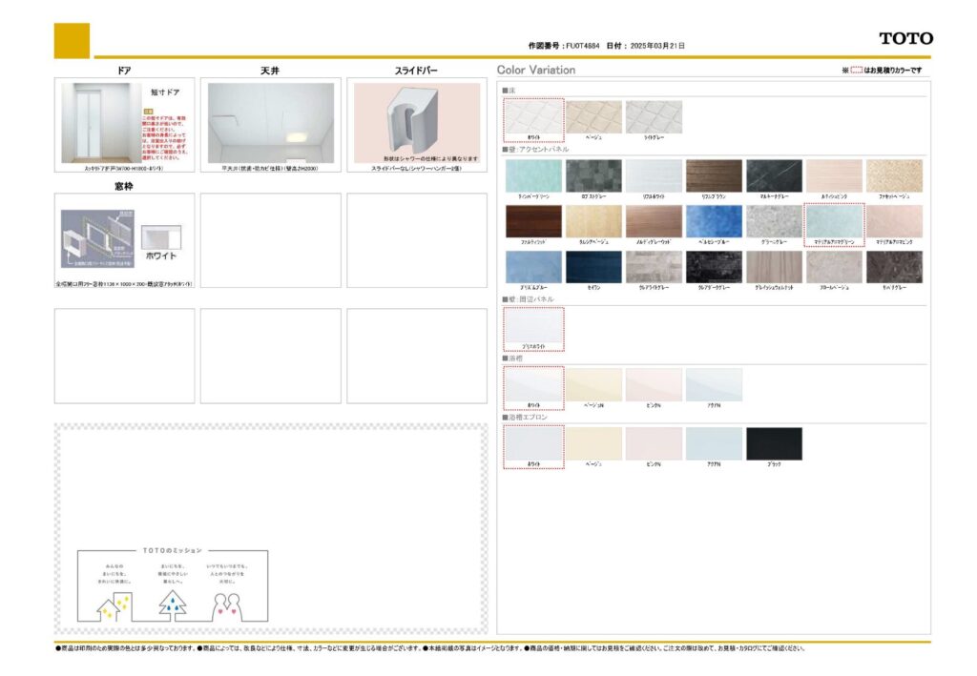The width and height of the screenshot is (977, 676).
Task: Click the ceiling photo under 天井
Action: tap(270, 122)
